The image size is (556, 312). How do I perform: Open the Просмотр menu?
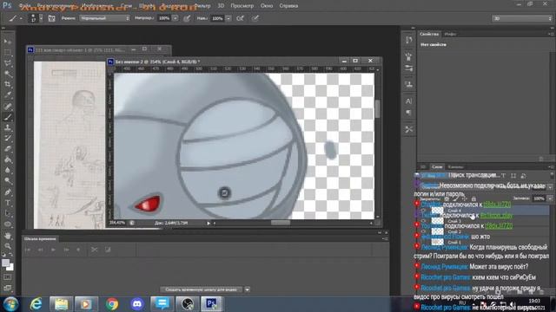tap(242, 6)
